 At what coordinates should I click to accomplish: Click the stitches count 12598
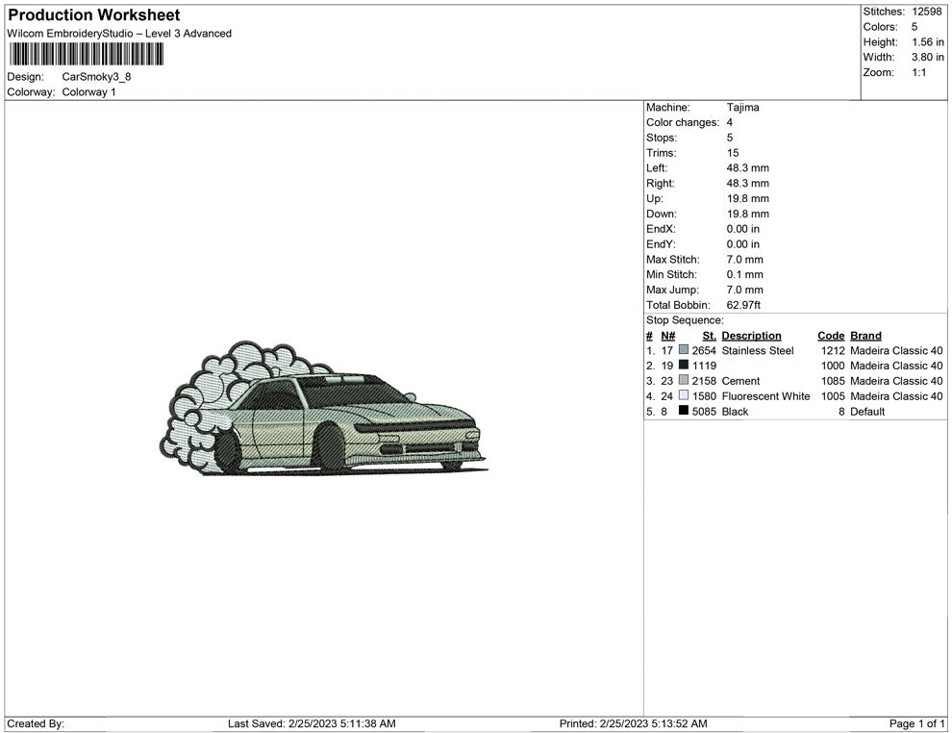tap(927, 12)
